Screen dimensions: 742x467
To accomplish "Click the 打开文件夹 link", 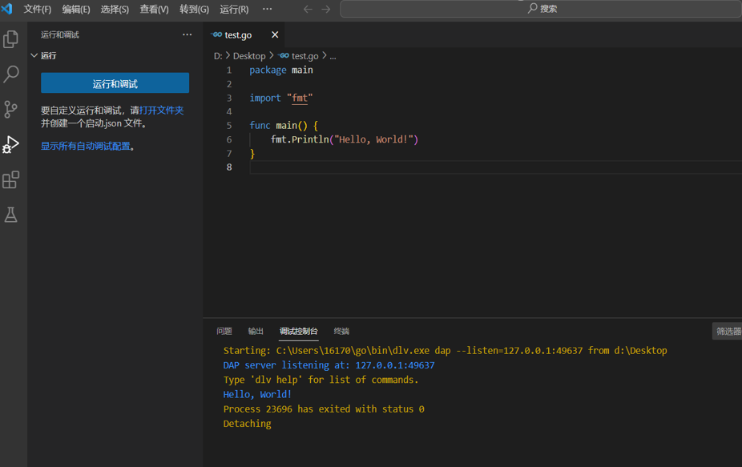I will coord(162,111).
